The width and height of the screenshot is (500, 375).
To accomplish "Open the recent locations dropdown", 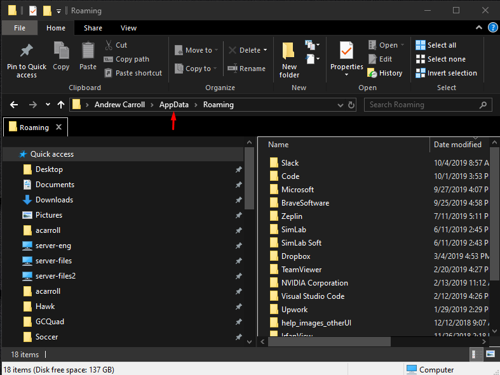I will tap(48, 105).
